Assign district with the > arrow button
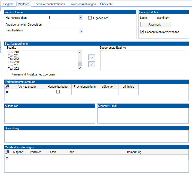Image resolution: width=192 pixels, height=174 pixels. tap(92, 58)
